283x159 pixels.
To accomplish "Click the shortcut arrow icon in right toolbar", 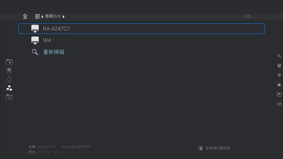I will 279,94.
